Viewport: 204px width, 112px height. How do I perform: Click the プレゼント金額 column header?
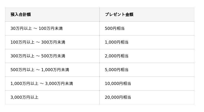pyautogui.click(x=119, y=15)
